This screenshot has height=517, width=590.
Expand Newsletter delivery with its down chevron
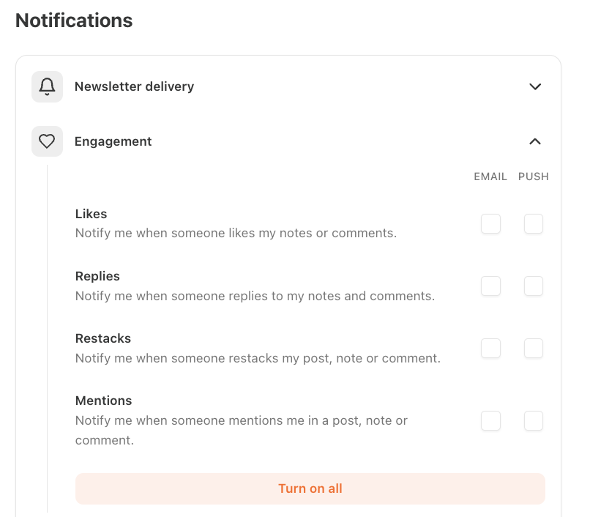(x=535, y=86)
